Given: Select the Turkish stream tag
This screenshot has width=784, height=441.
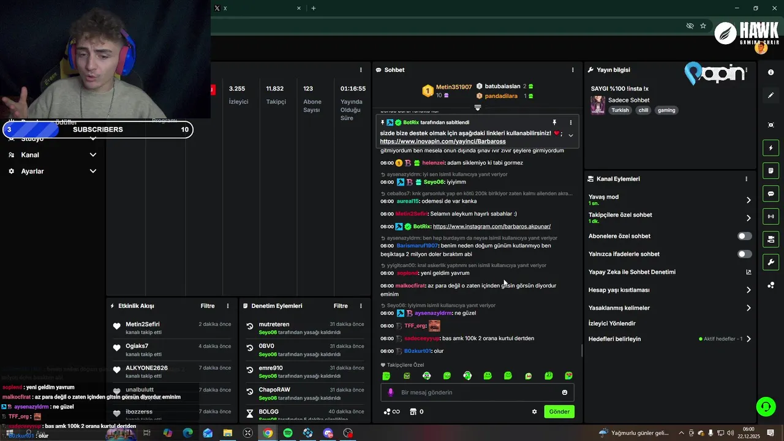Looking at the screenshot, I should [x=620, y=110].
